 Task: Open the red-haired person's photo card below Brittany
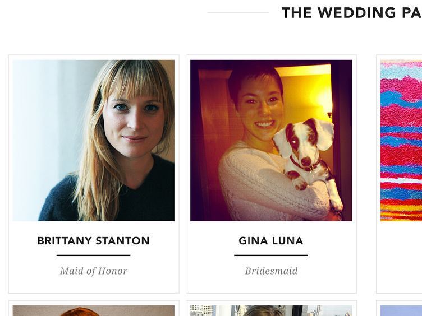pos(93,310)
